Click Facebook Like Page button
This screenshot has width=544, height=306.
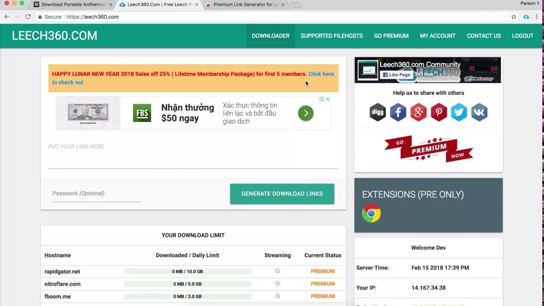point(396,75)
